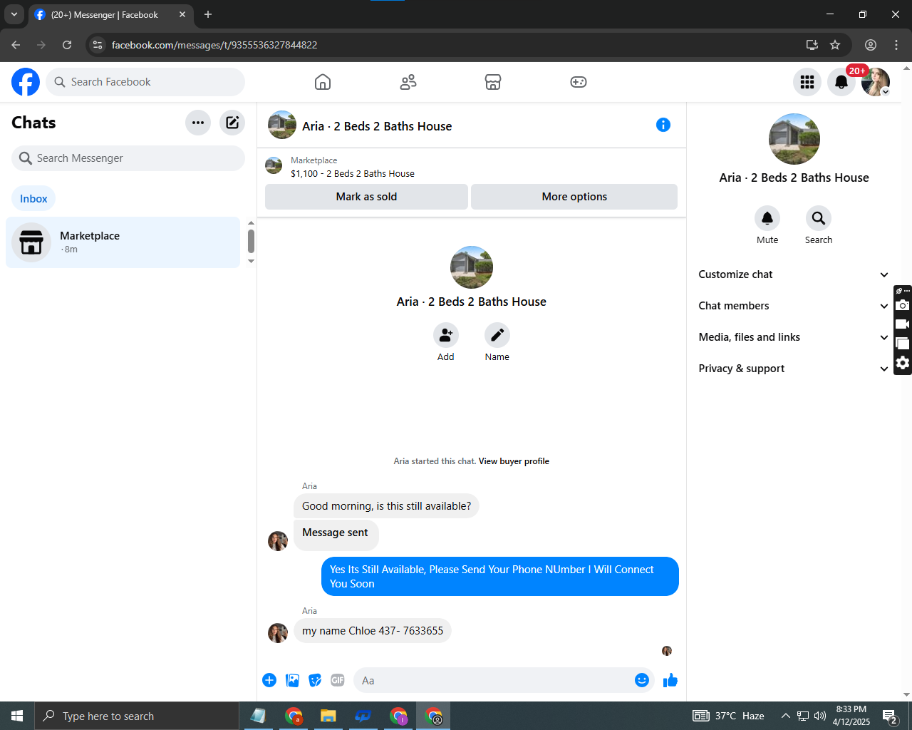Open Facebook menu grid
This screenshot has height=730, width=912.
coord(807,82)
